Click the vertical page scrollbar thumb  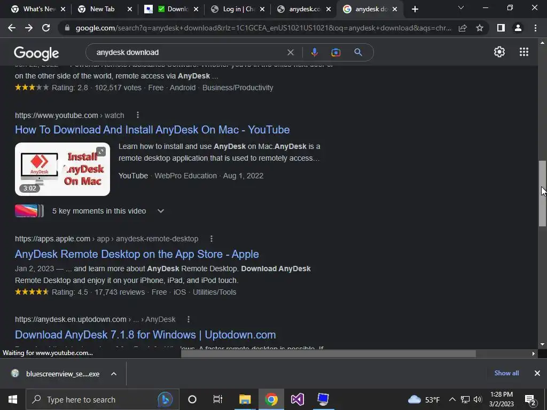click(542, 193)
